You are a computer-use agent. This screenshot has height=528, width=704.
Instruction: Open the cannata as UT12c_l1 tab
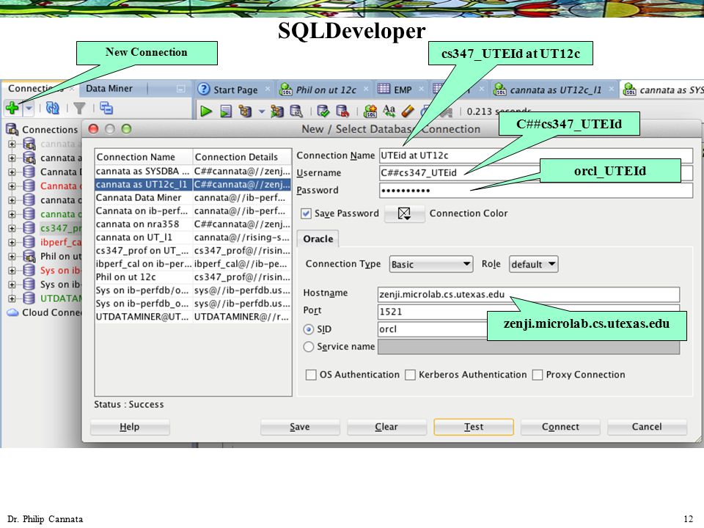point(555,89)
